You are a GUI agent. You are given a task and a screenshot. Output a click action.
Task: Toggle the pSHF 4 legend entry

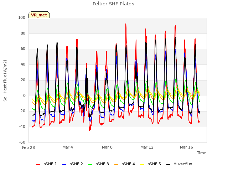(125, 164)
